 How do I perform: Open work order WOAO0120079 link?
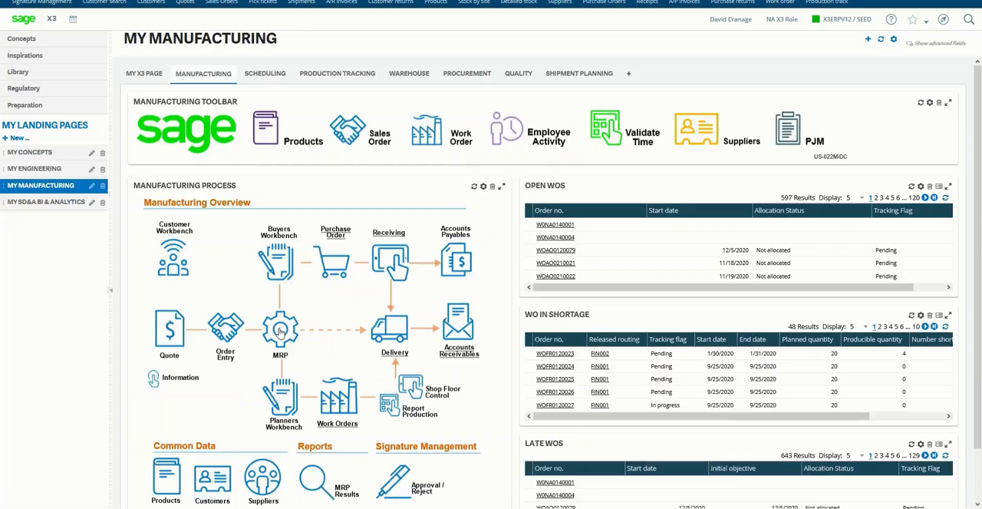click(555, 250)
